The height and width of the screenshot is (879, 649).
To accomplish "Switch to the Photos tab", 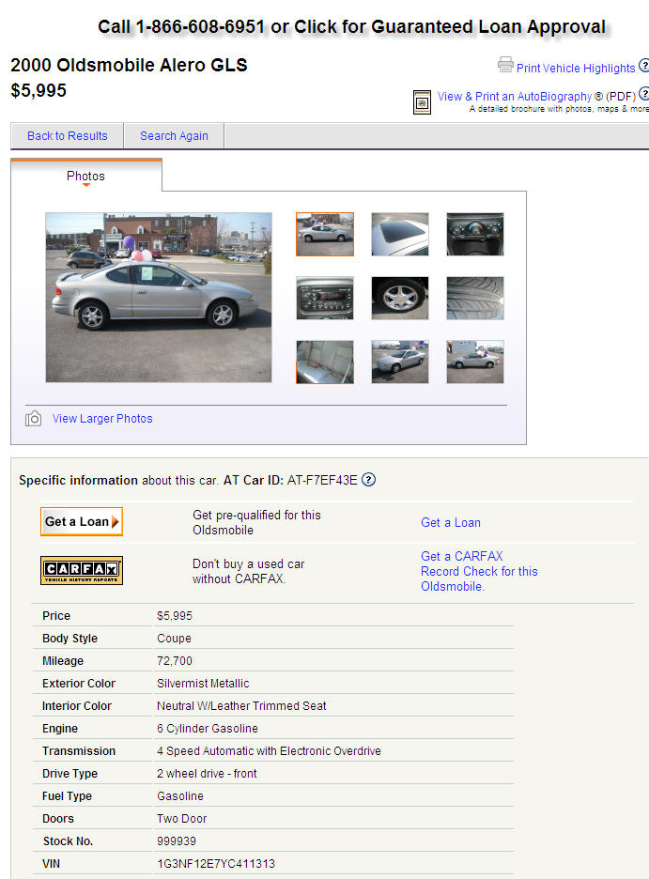I will (x=85, y=176).
